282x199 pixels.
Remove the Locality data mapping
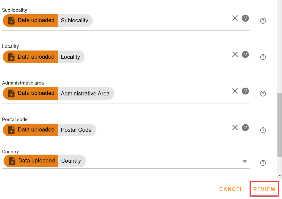pos(235,55)
